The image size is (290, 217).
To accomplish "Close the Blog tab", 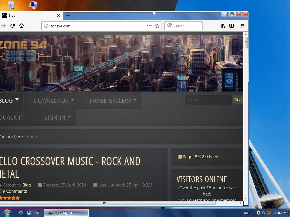I will (x=58, y=16).
